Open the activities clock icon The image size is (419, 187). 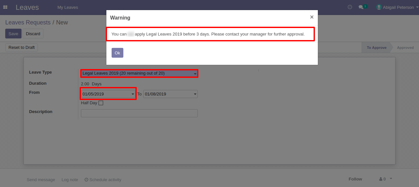click(x=350, y=7)
